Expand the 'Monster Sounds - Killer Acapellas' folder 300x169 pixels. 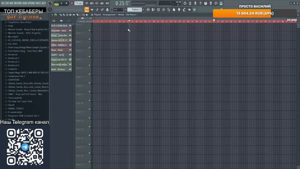click(24, 33)
